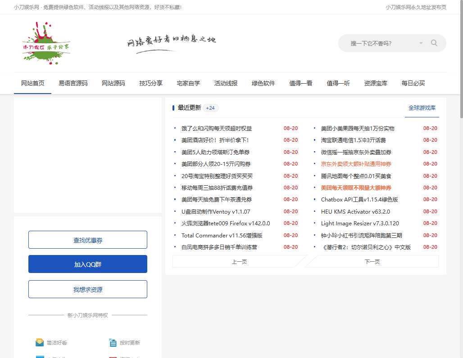463x358 pixels.
Task: Switch to the 技巧分享 category
Action: [x=150, y=83]
